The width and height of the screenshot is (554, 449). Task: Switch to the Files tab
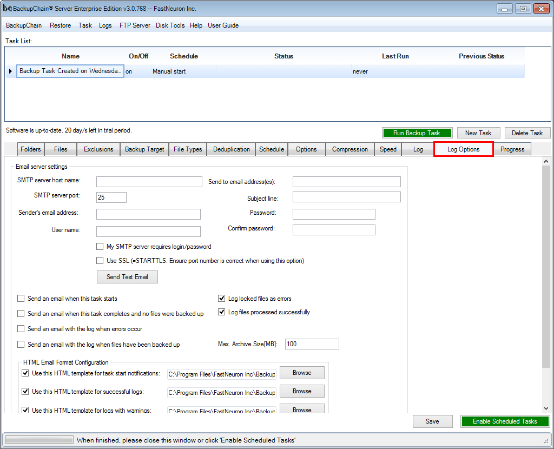61,149
